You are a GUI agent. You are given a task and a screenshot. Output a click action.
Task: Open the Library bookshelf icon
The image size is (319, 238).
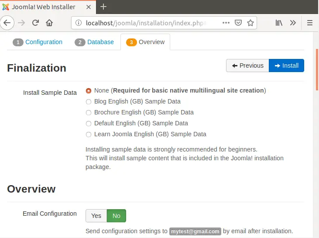(x=279, y=23)
